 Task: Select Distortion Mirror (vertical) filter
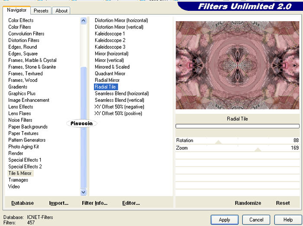(x=119, y=27)
